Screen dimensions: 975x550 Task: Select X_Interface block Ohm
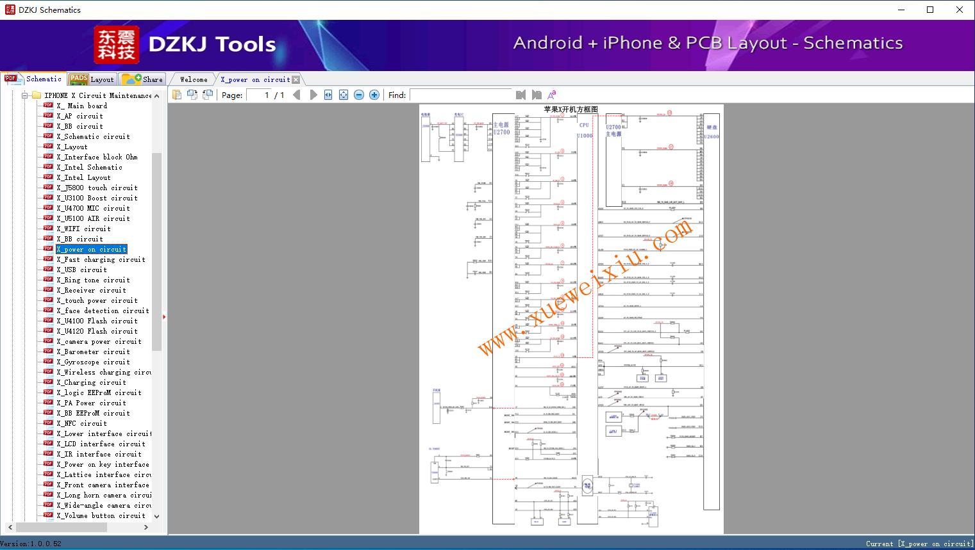coord(97,157)
